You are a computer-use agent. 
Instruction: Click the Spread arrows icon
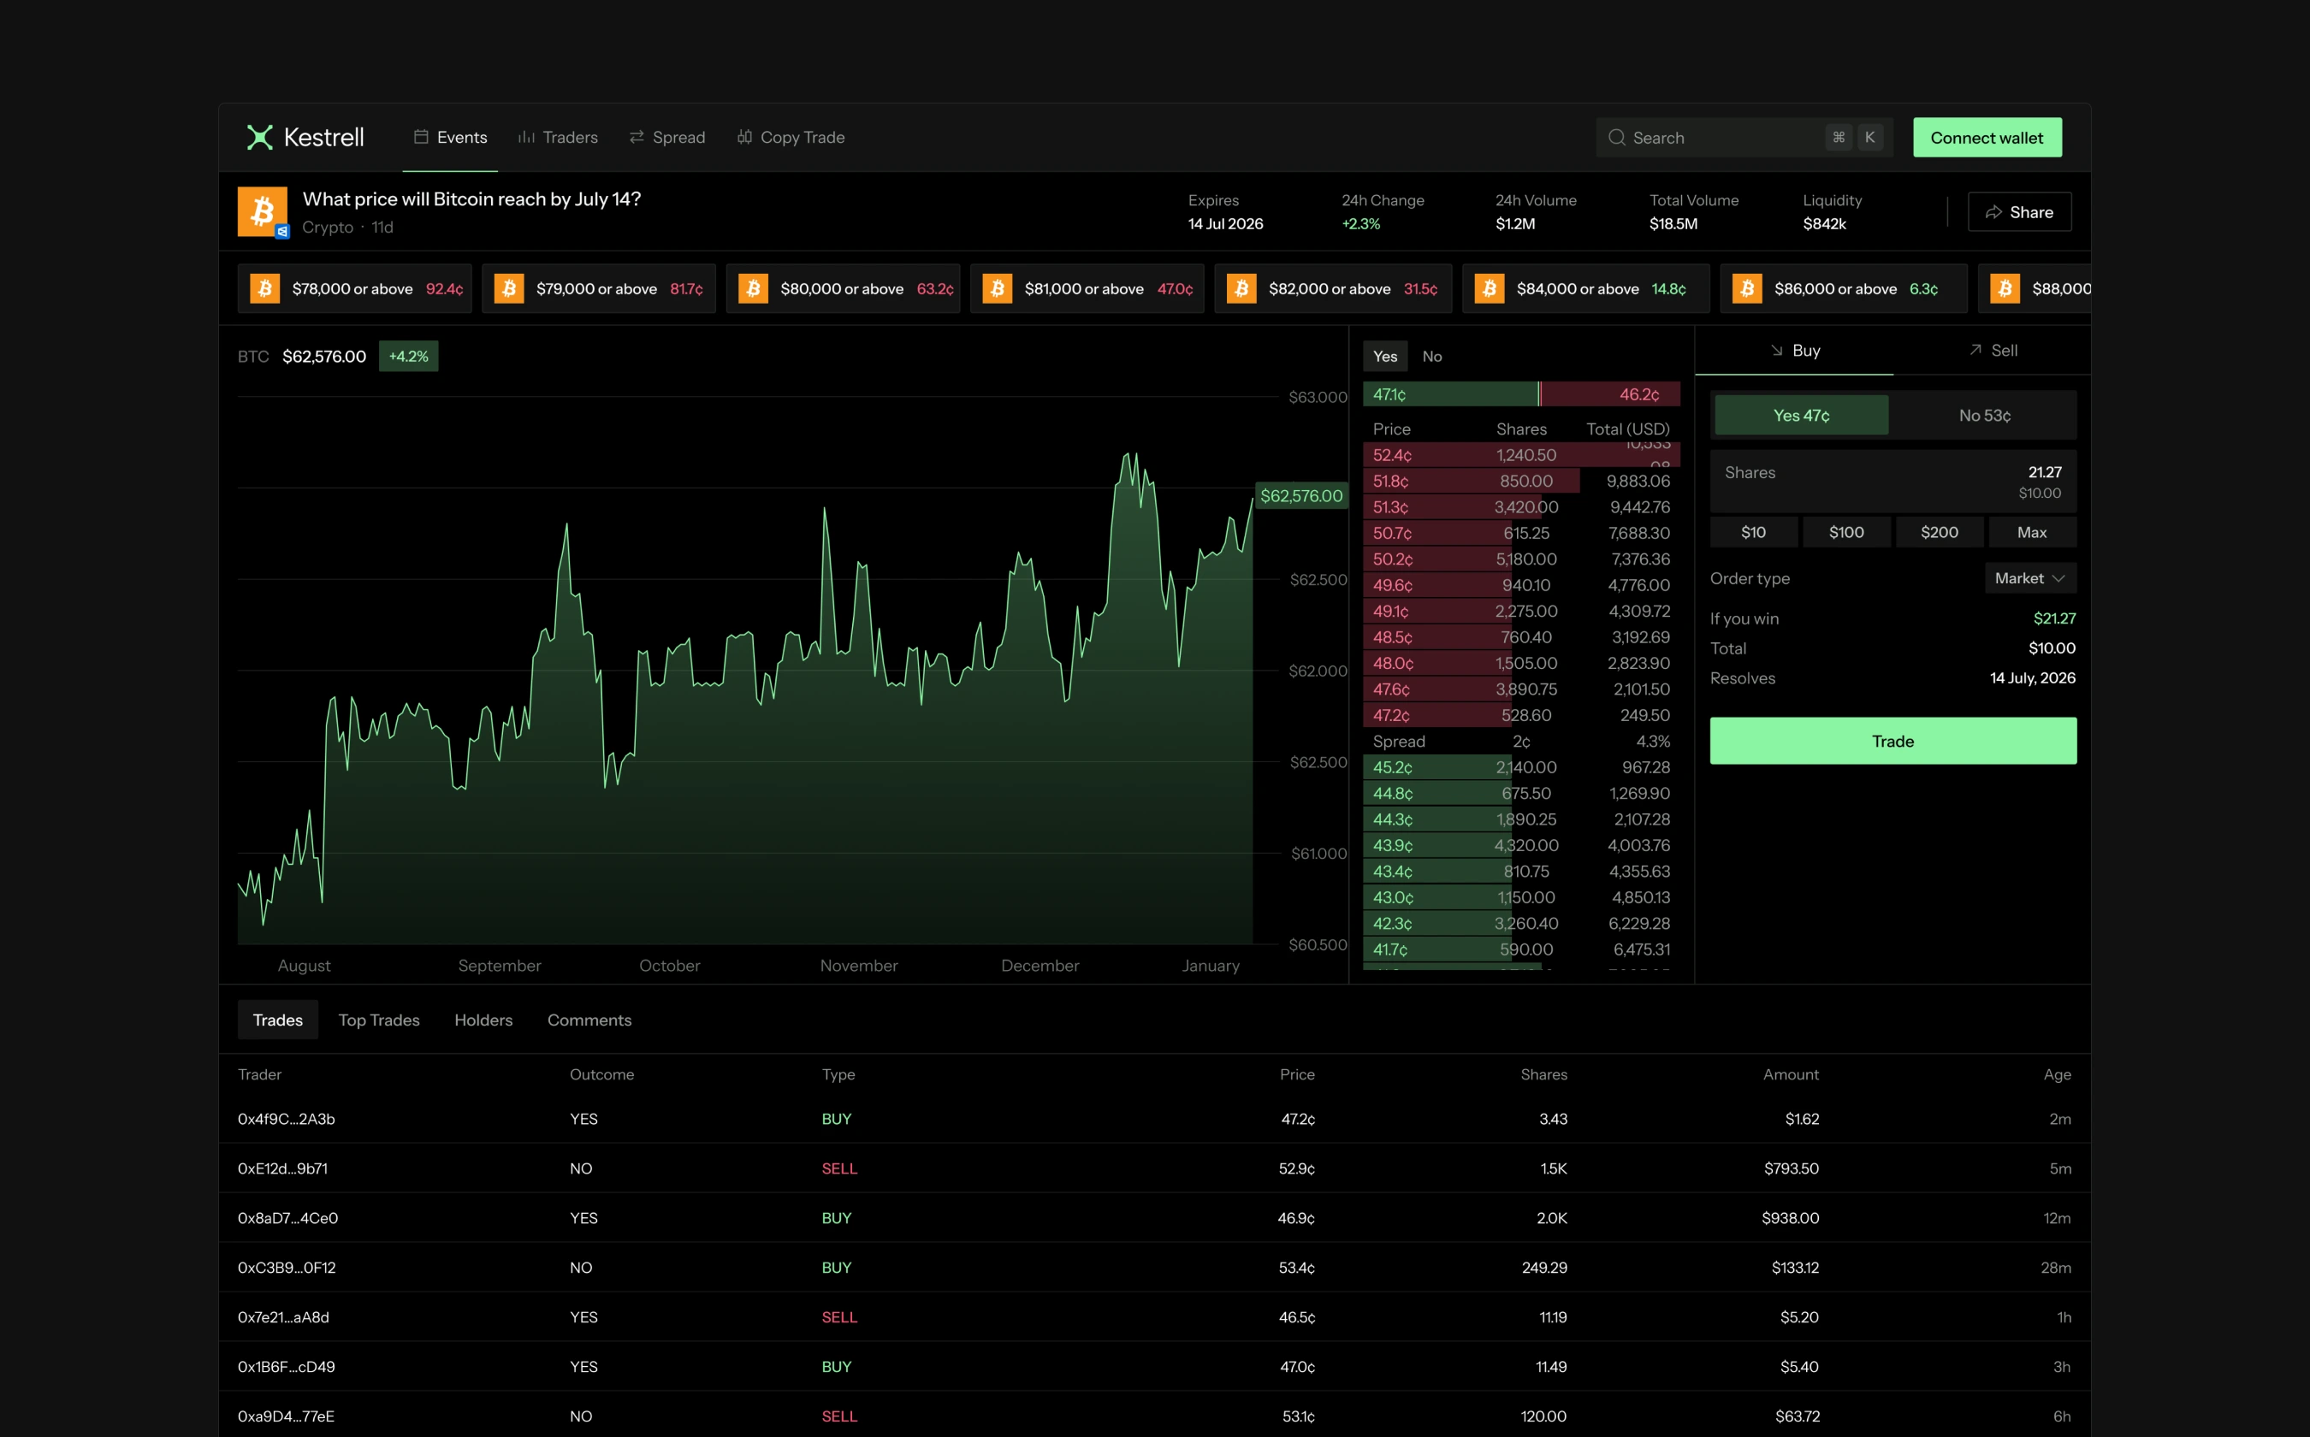(x=637, y=137)
